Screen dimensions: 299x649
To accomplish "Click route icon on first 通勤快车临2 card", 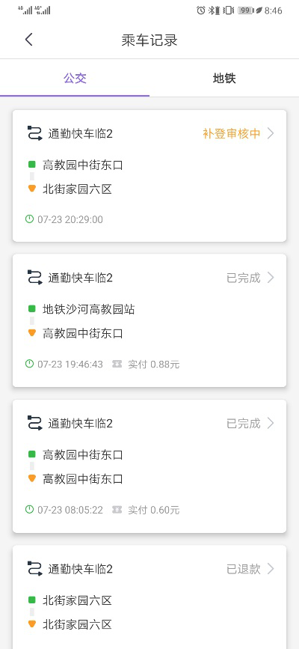I will click(34, 133).
